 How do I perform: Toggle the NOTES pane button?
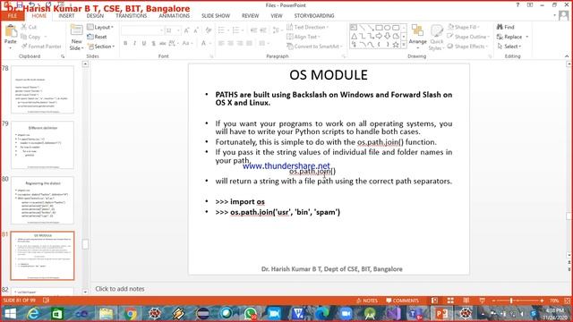point(366,301)
